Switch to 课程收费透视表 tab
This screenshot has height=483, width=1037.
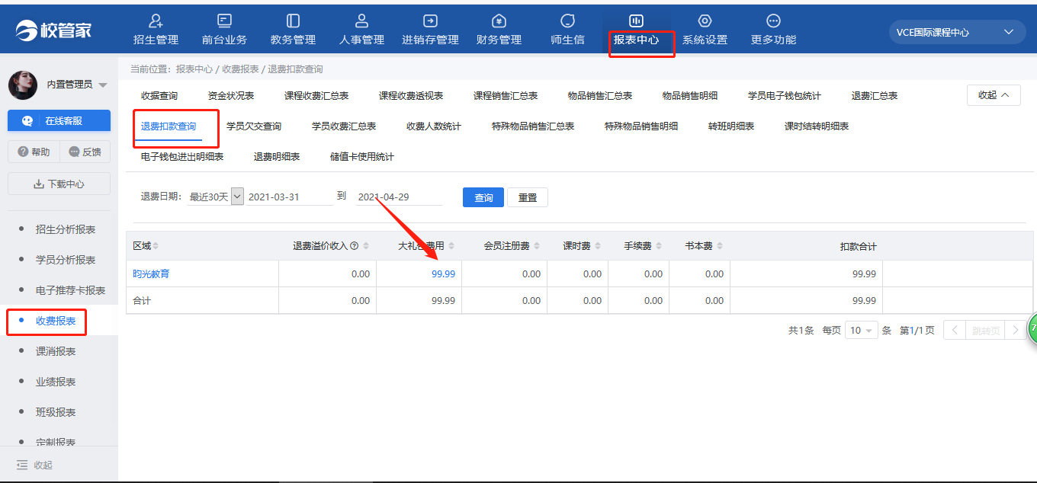coord(411,96)
